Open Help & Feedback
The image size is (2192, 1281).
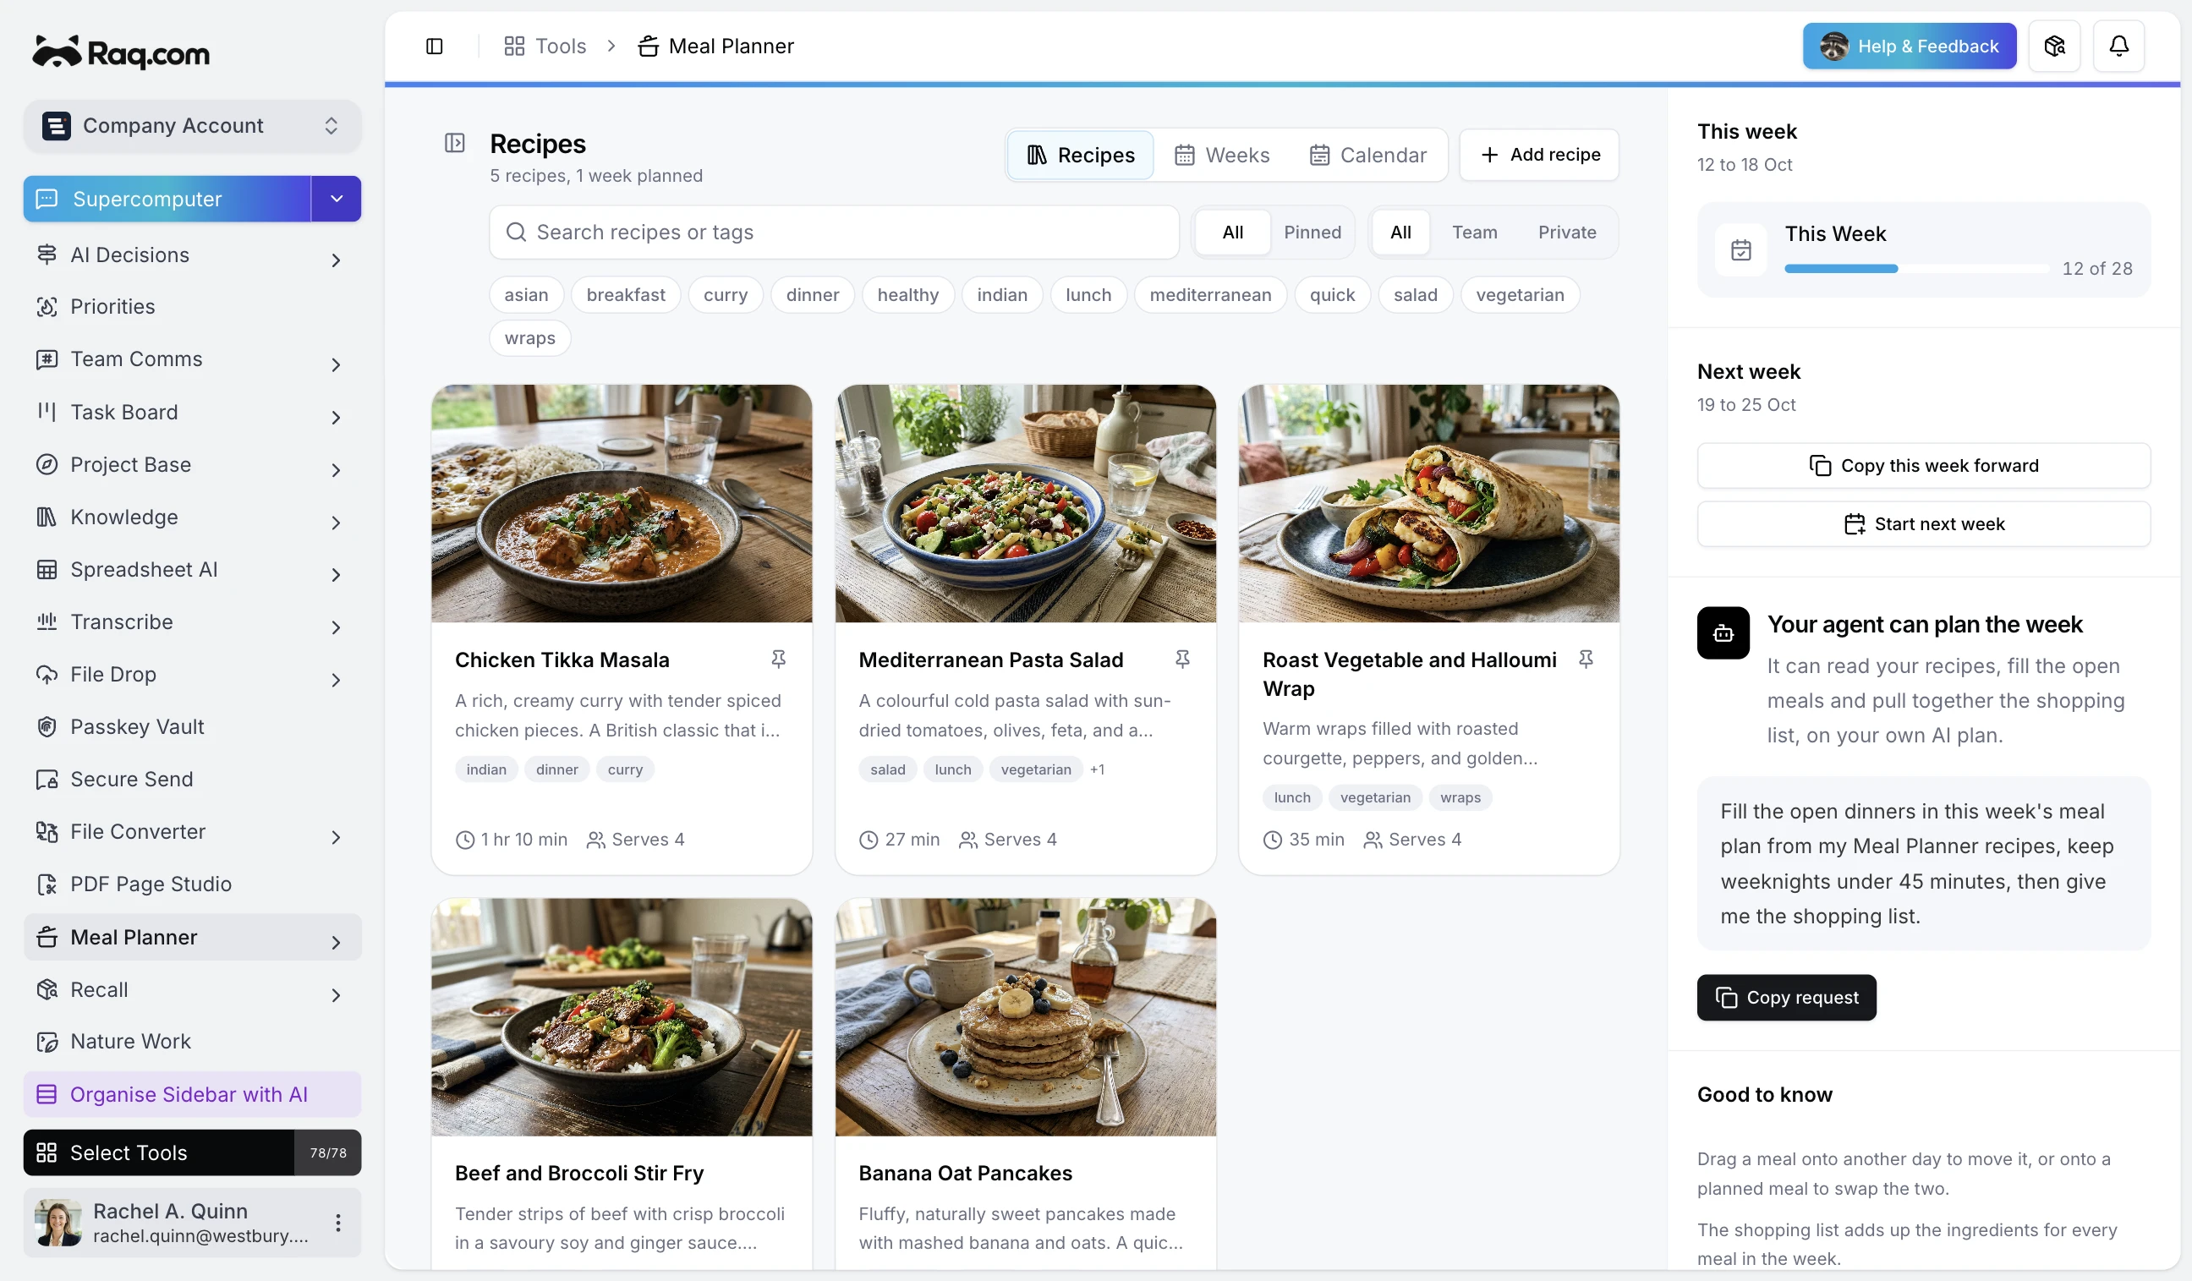pyautogui.click(x=1909, y=47)
